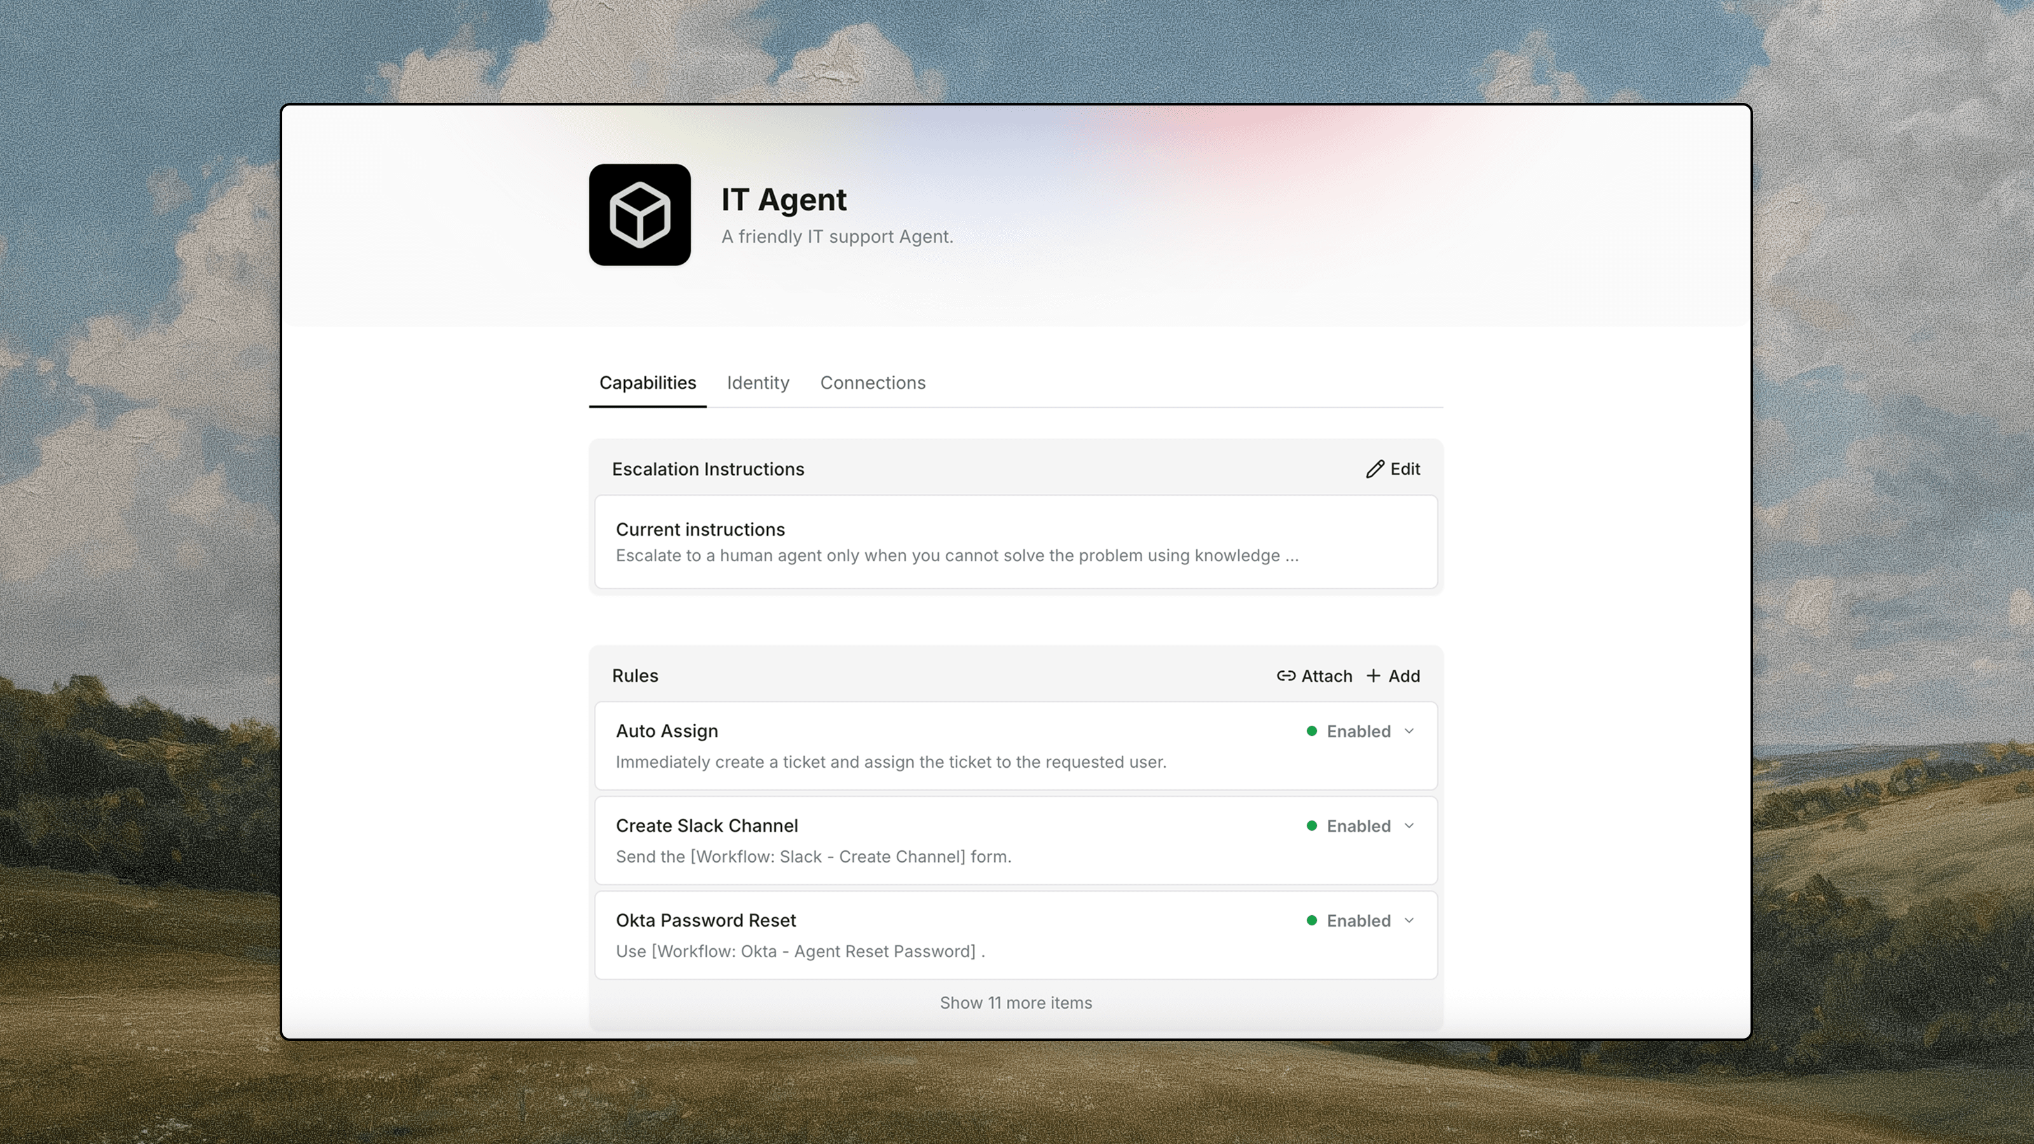Click the IT Agent cube logo icon
Screen dimensions: 2034x1144
639,215
